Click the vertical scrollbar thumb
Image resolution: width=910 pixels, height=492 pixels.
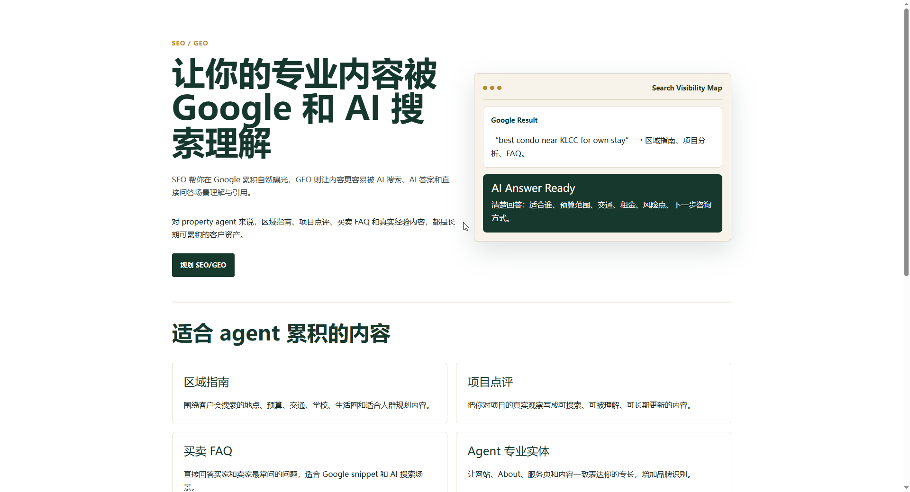click(906, 142)
